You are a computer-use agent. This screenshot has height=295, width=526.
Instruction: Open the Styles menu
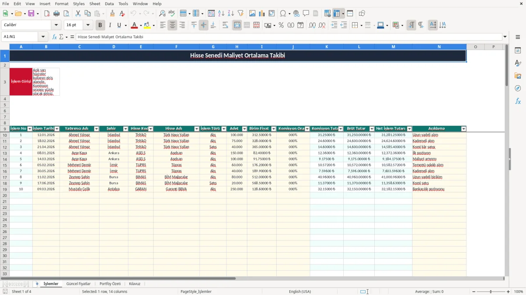79,3
